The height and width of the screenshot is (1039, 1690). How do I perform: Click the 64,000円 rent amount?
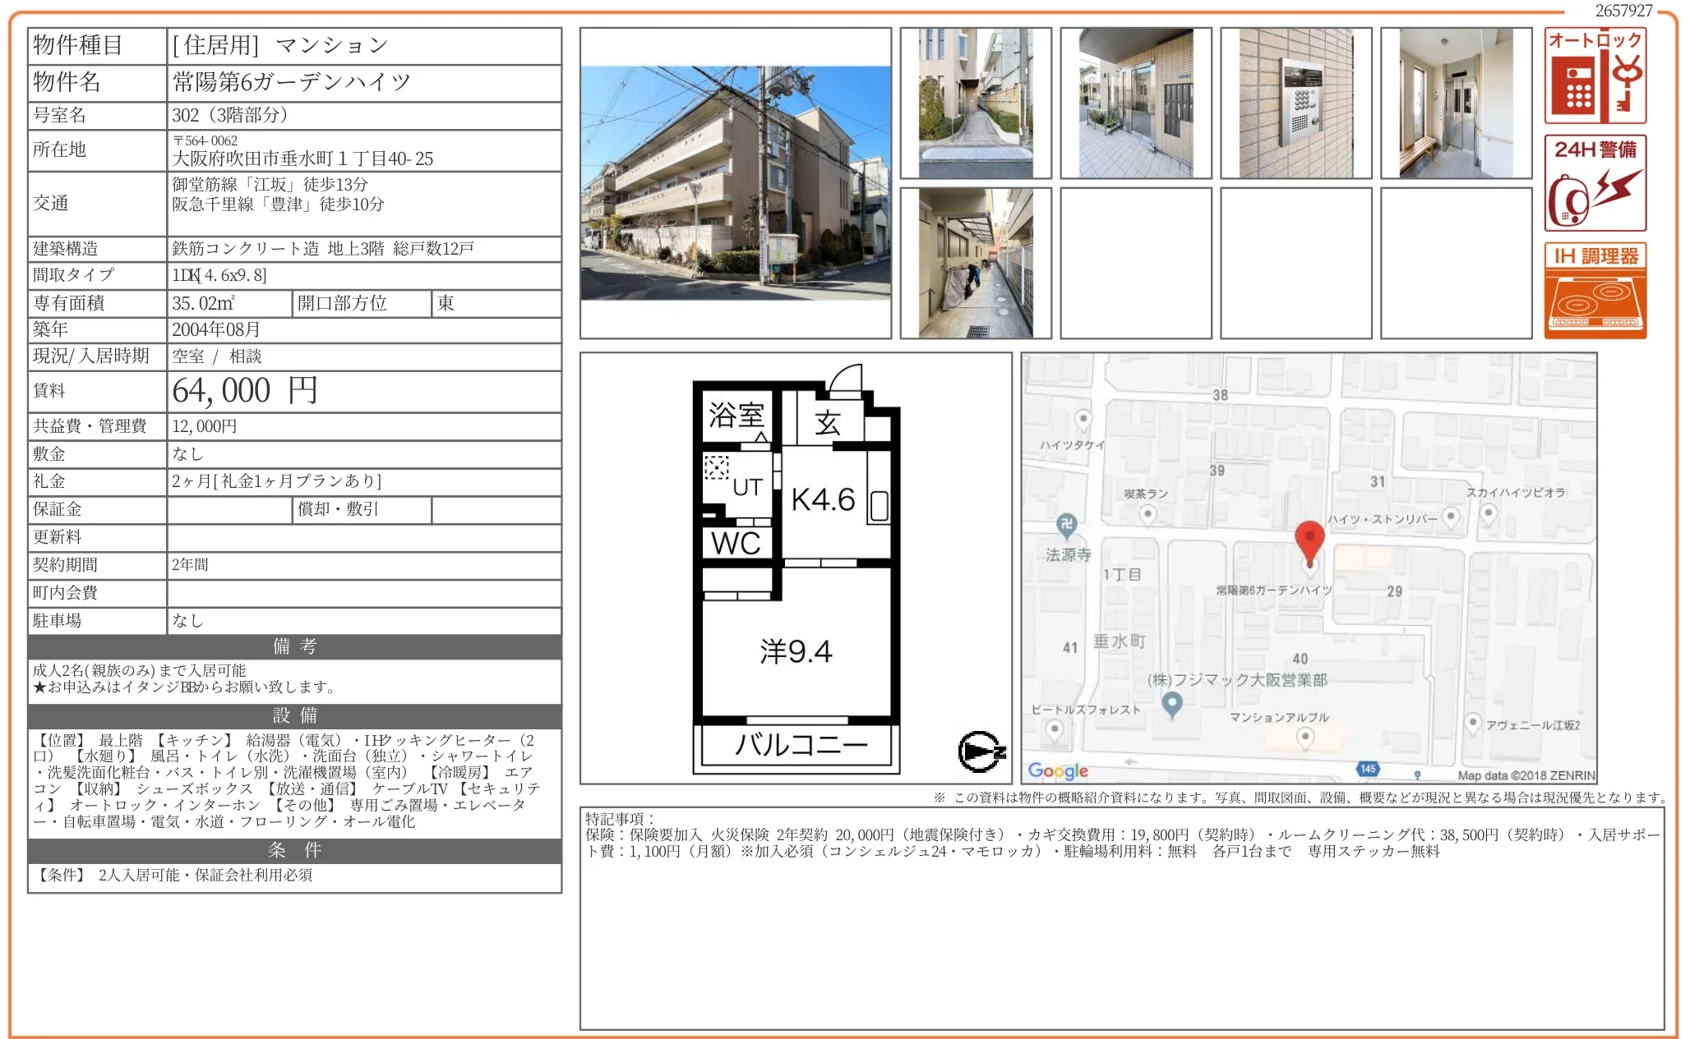[244, 391]
